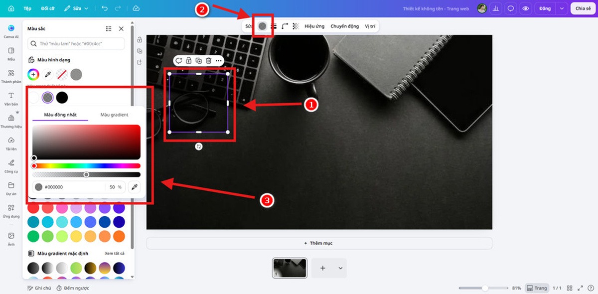Check the cloud save status icon
Viewport: 598px width, 294px height.
tap(136, 8)
